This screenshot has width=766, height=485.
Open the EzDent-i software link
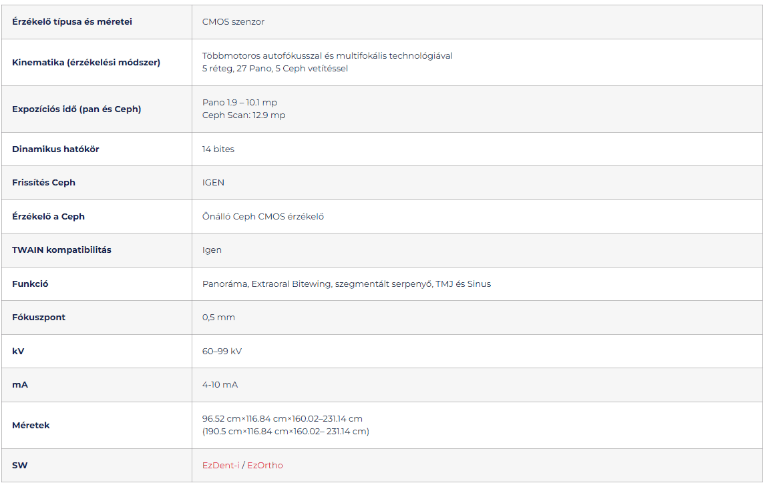pos(220,465)
